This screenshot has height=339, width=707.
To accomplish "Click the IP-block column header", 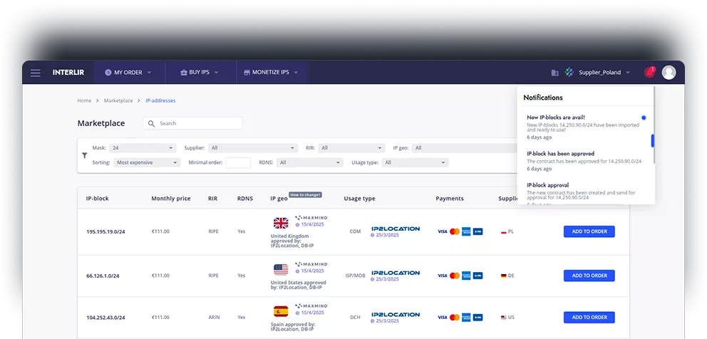I will [98, 199].
